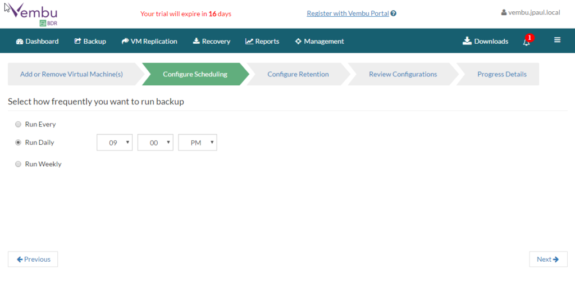This screenshot has height=296, width=575.
Task: Go to Configure Retention step
Action: 298,74
